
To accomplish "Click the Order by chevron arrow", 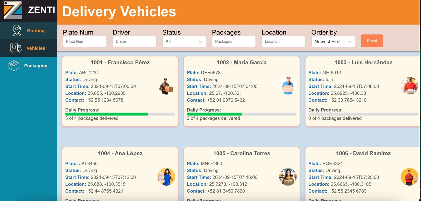I will pos(349,42).
